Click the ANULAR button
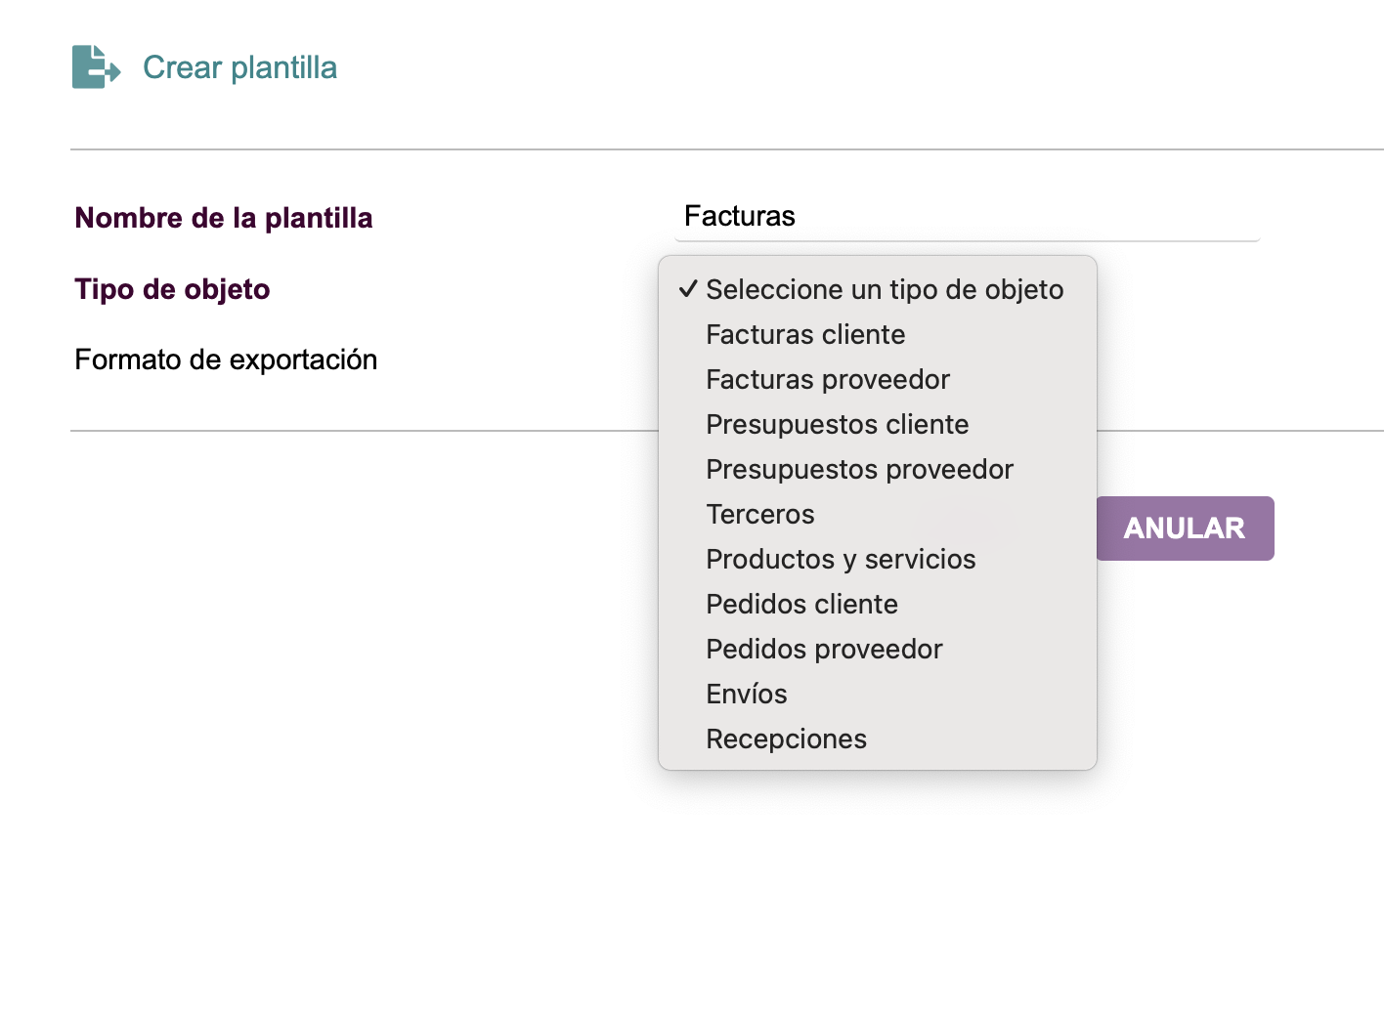The height and width of the screenshot is (1014, 1384). [x=1185, y=528]
